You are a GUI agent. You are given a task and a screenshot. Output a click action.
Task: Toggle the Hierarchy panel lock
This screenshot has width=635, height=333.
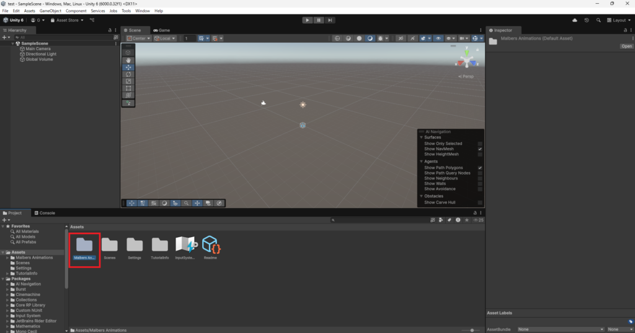pyautogui.click(x=110, y=30)
